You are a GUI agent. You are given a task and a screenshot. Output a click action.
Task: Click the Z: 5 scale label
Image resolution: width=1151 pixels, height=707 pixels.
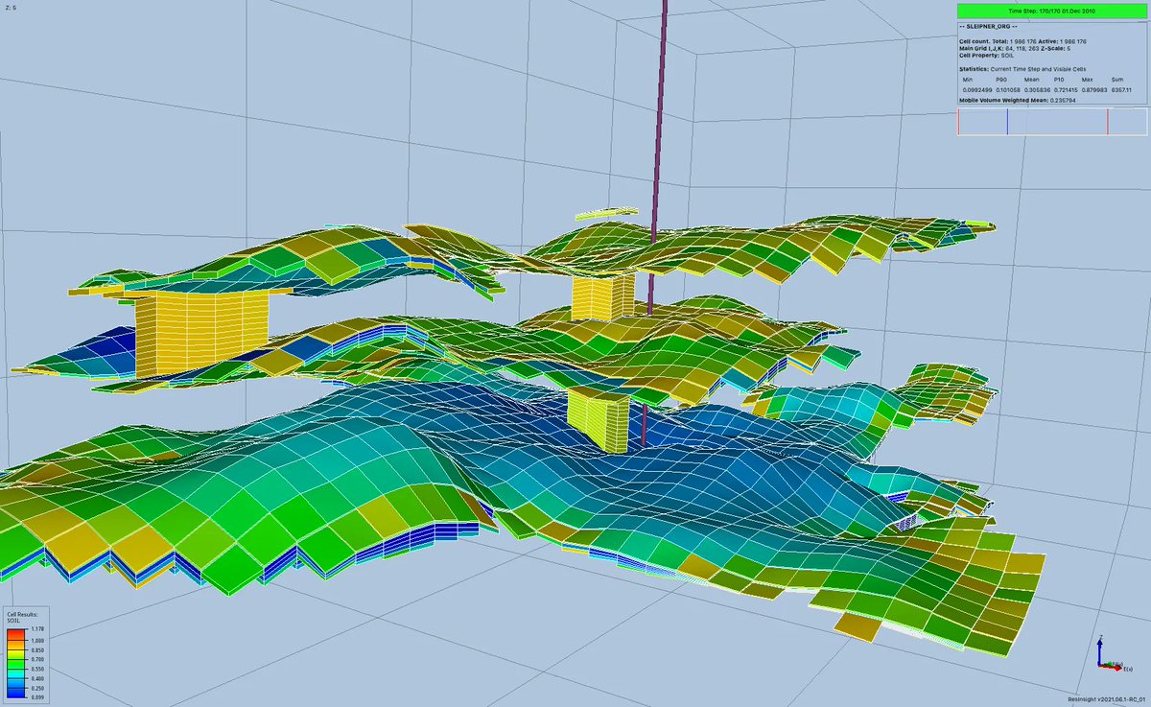10,8
